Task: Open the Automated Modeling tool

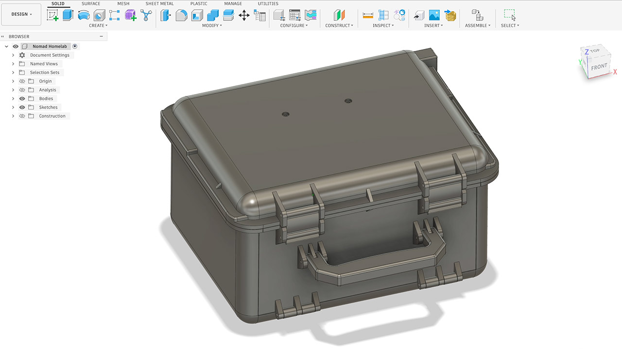Action: [146, 15]
